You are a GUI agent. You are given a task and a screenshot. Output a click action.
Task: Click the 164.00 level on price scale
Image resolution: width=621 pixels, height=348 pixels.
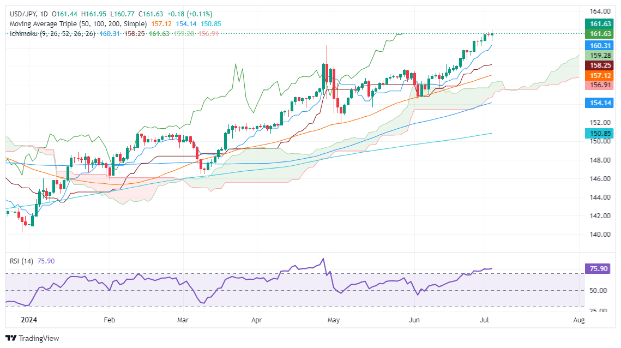click(x=600, y=11)
